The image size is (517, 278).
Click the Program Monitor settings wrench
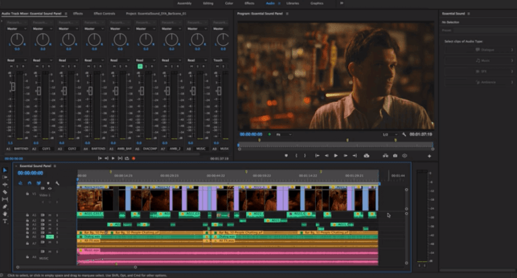404,134
